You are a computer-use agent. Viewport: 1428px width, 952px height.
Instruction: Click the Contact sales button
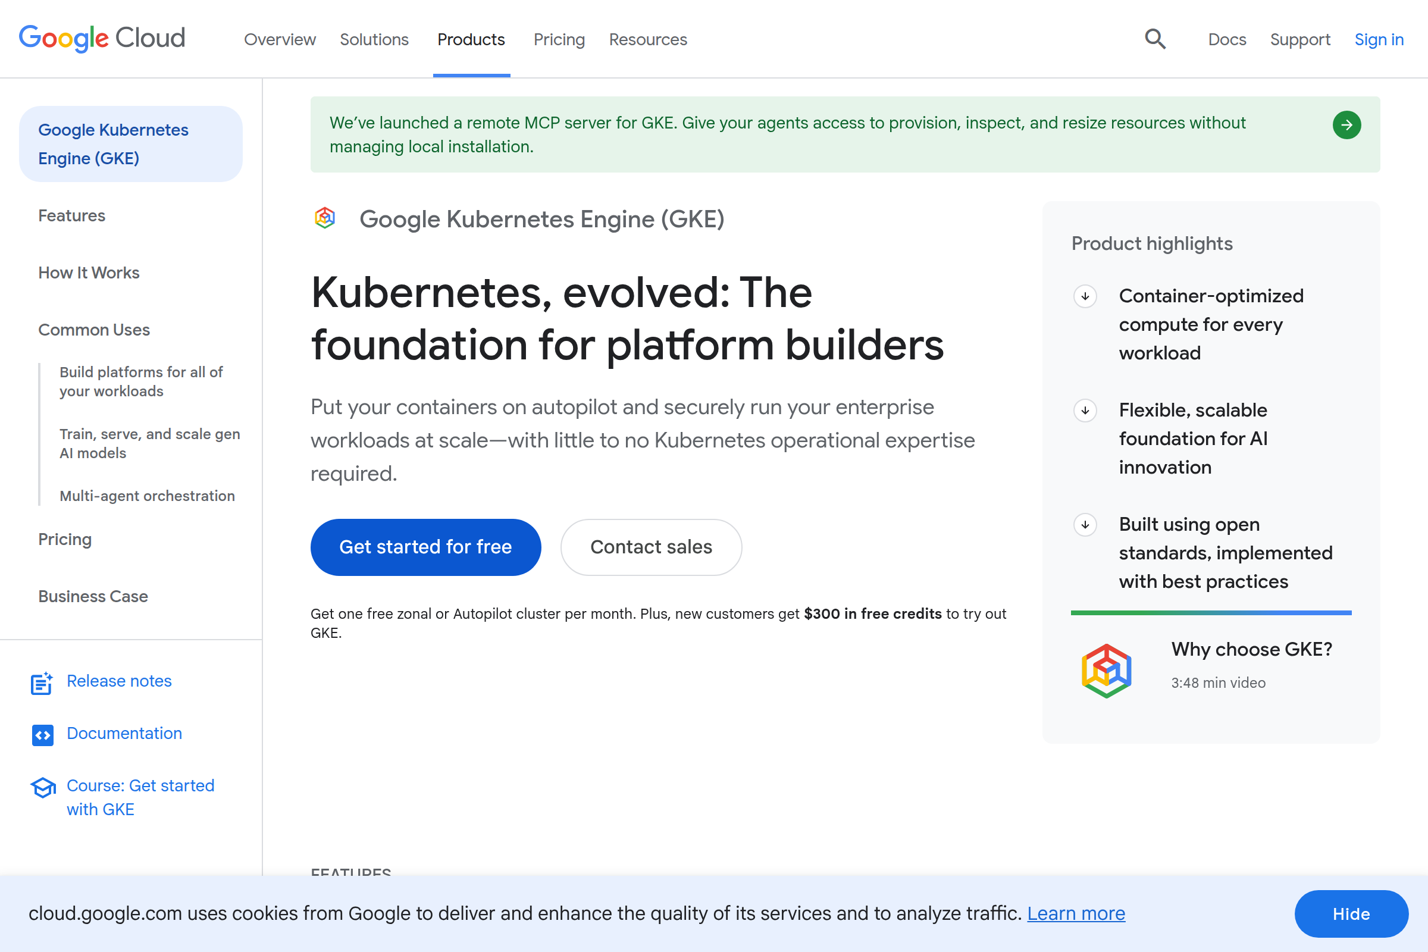[652, 547]
